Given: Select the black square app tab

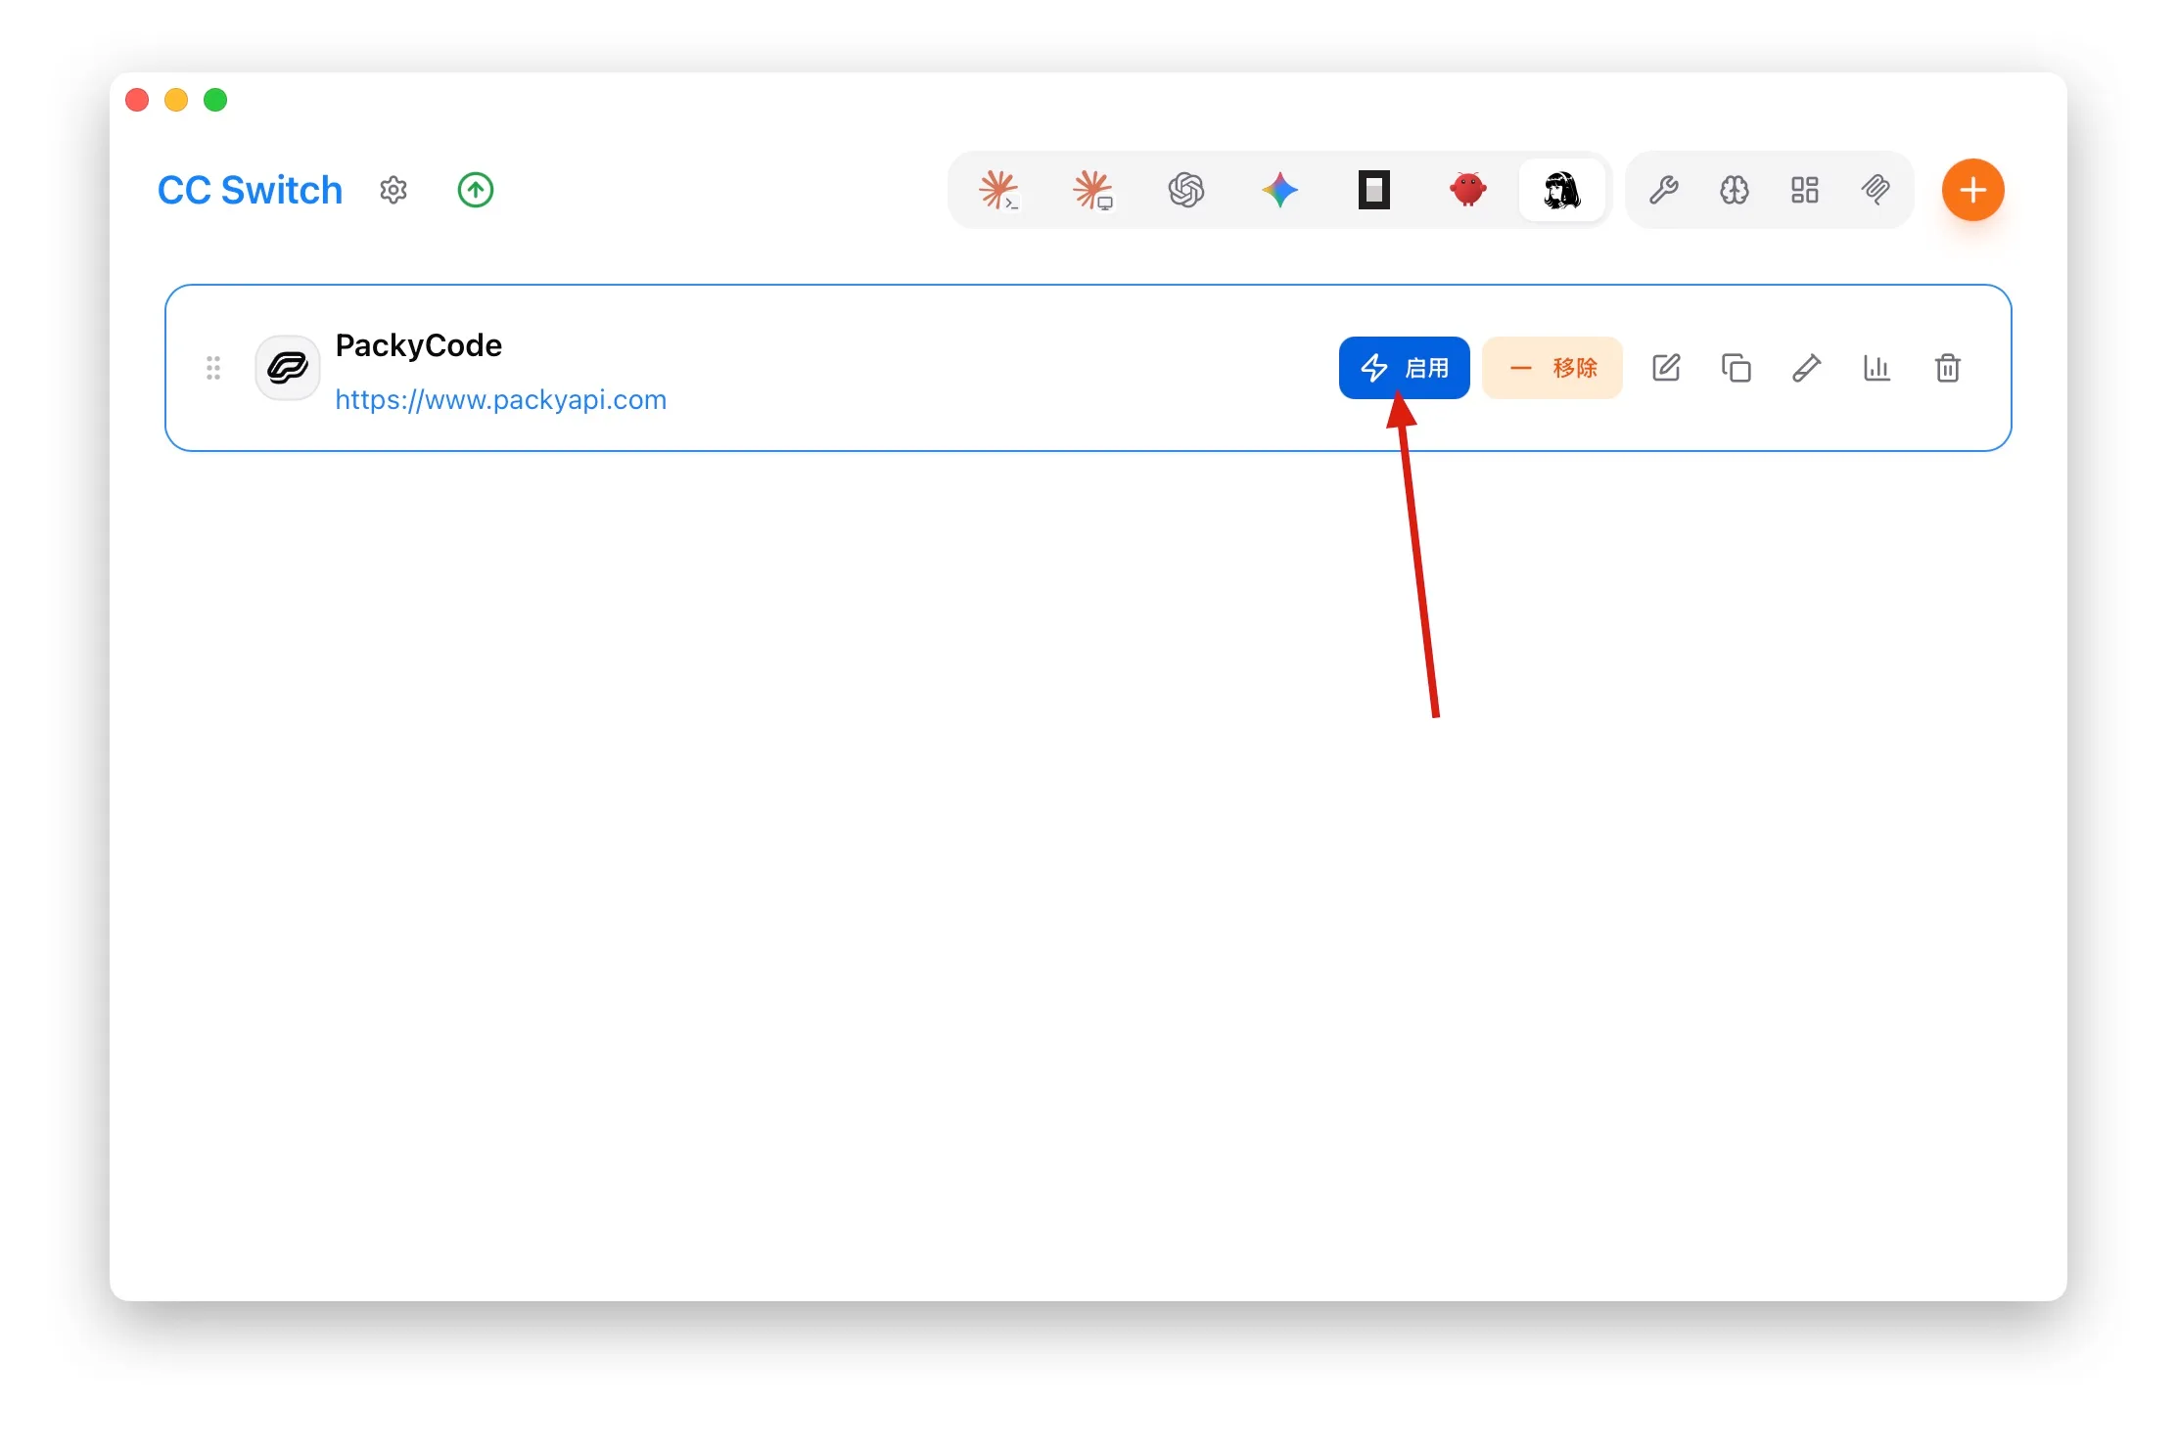Looking at the screenshot, I should coord(1374,190).
